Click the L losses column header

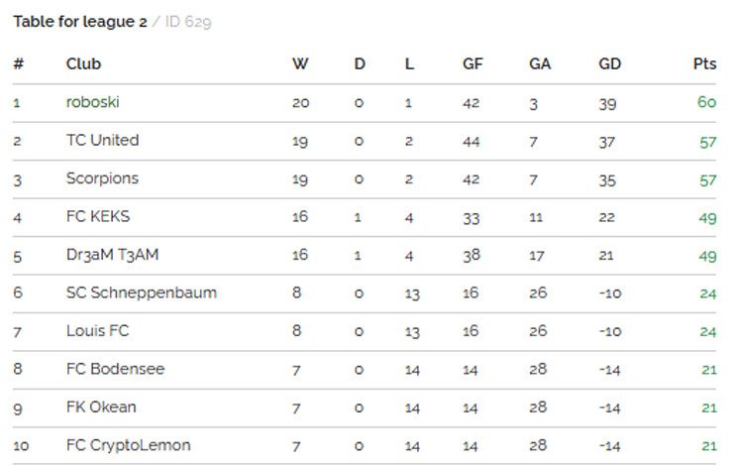pyautogui.click(x=409, y=64)
